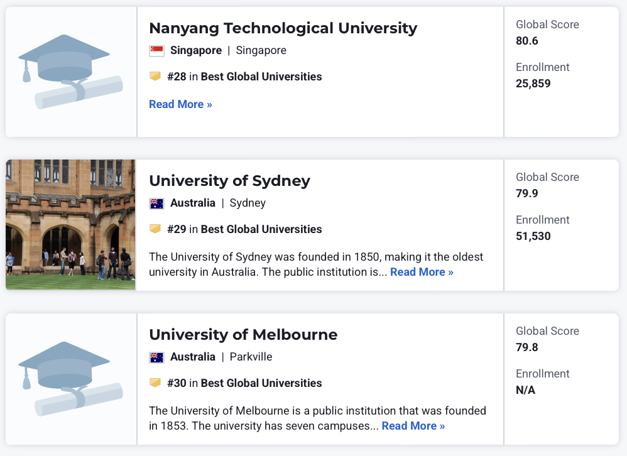Click the Global Score value 79.8
This screenshot has width=627, height=456.
[x=526, y=347]
